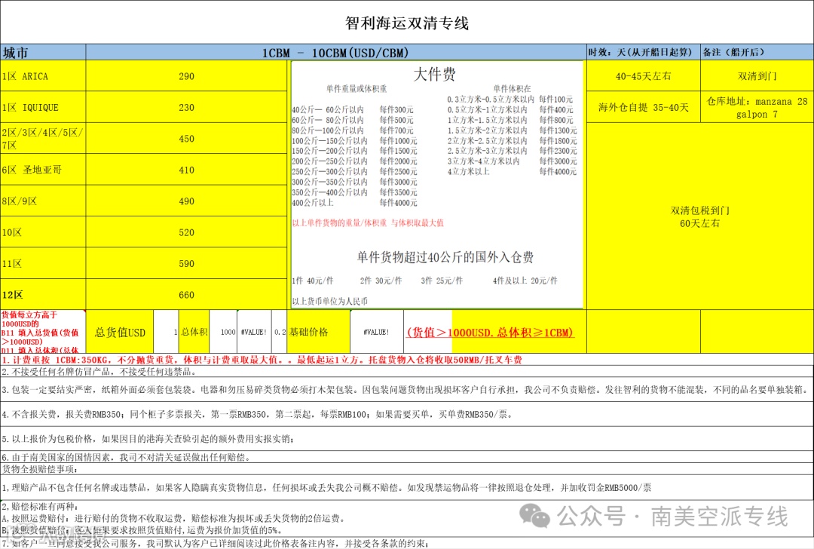Click the 100公斤—150公斤以内 每件1000元 line

354,141
